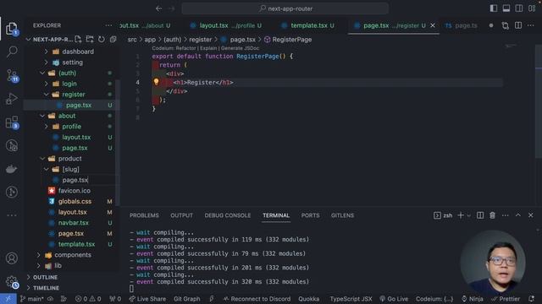Open the Source Control view
Screen dimensions: 542x304
tap(13, 75)
